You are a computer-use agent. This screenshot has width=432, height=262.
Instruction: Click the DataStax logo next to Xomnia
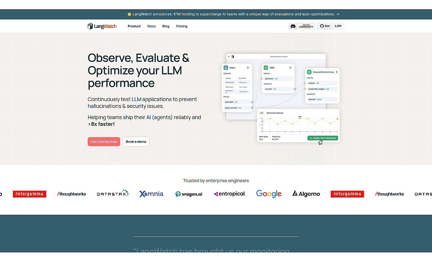[113, 194]
